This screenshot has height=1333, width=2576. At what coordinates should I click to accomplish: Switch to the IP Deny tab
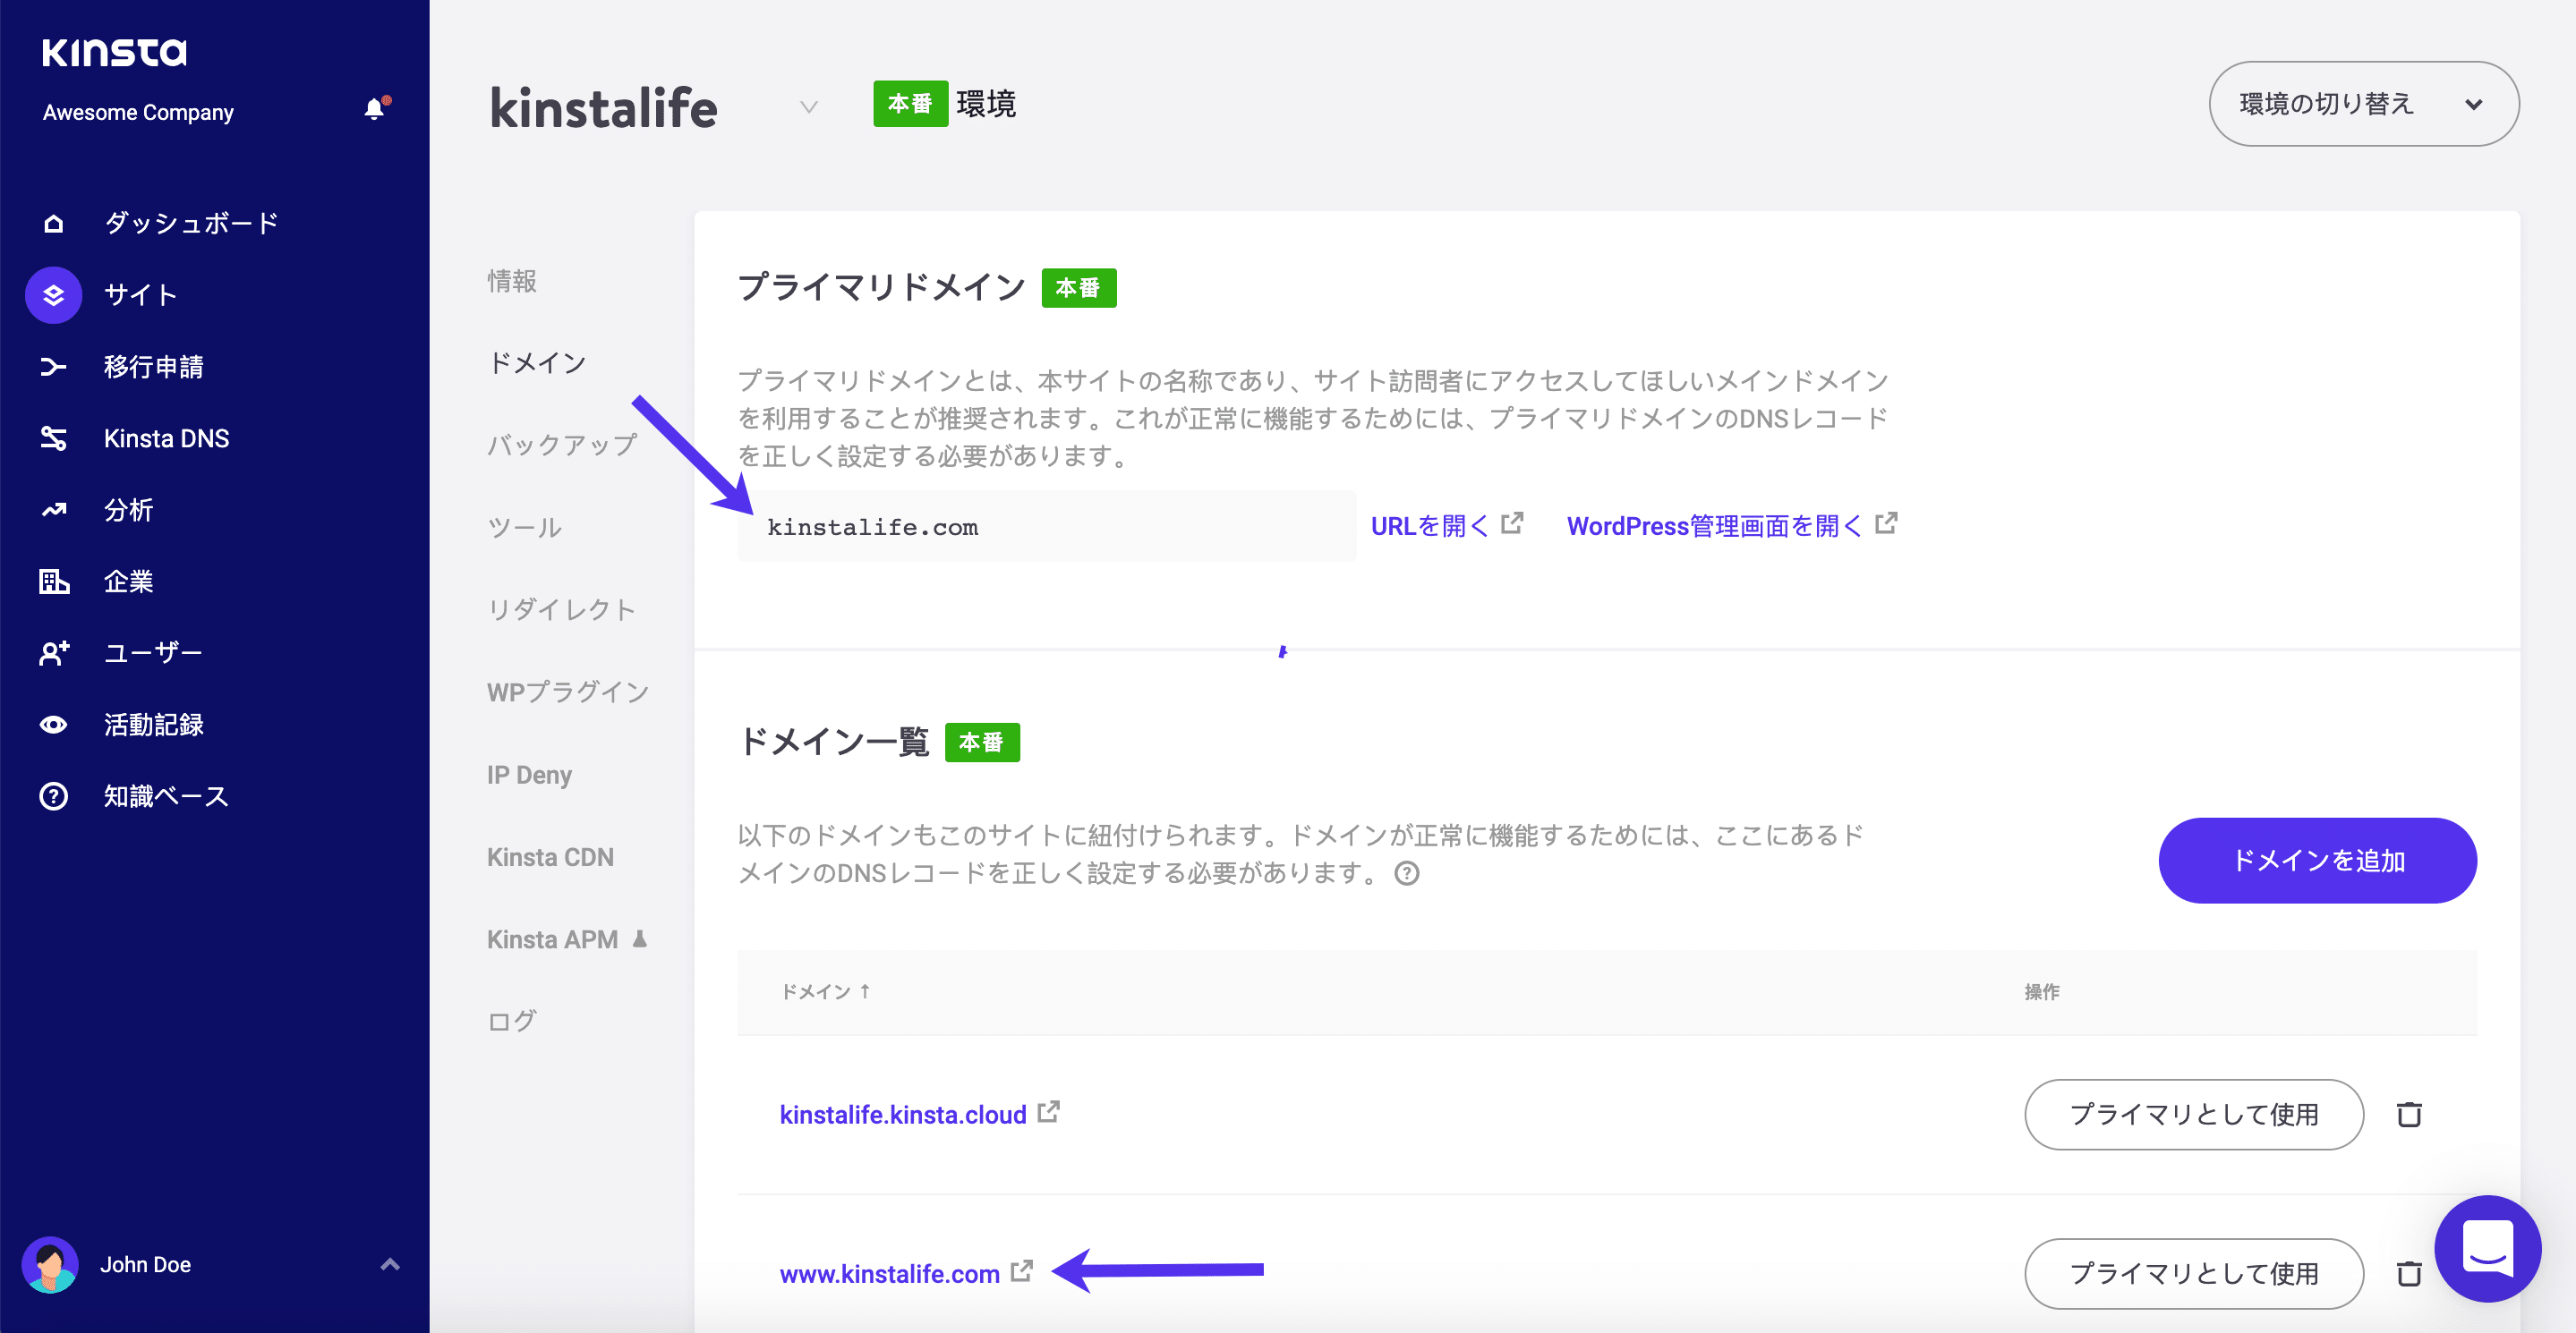[529, 775]
